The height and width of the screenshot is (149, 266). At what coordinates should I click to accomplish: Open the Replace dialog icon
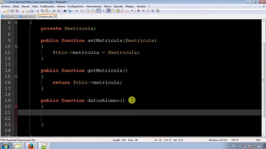pos(70,11)
